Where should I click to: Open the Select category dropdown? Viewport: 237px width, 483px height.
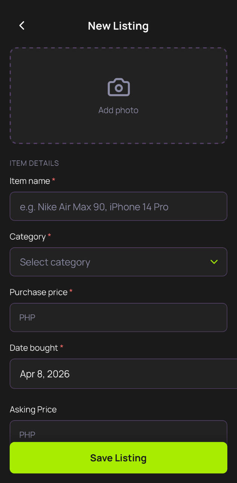[118, 262]
